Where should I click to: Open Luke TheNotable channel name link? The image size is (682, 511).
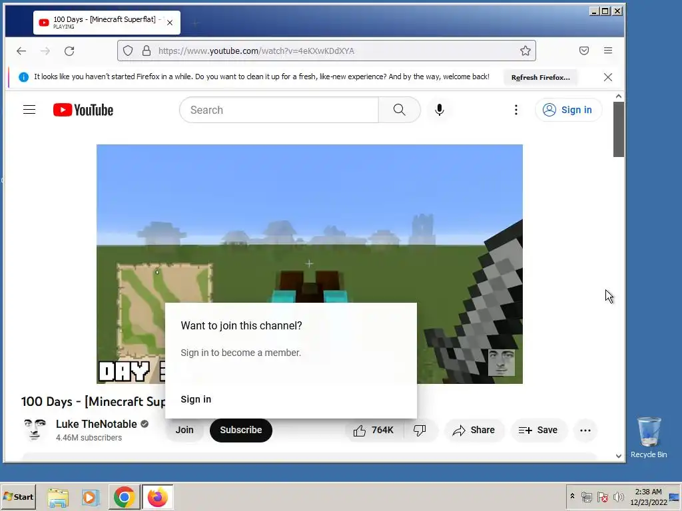click(96, 424)
